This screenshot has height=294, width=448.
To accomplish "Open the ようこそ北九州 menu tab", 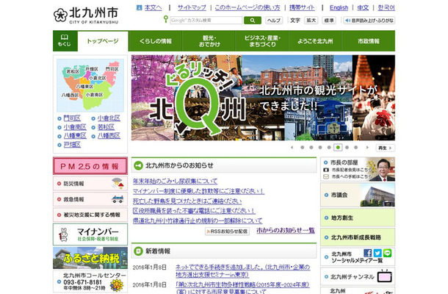I will point(315,41).
